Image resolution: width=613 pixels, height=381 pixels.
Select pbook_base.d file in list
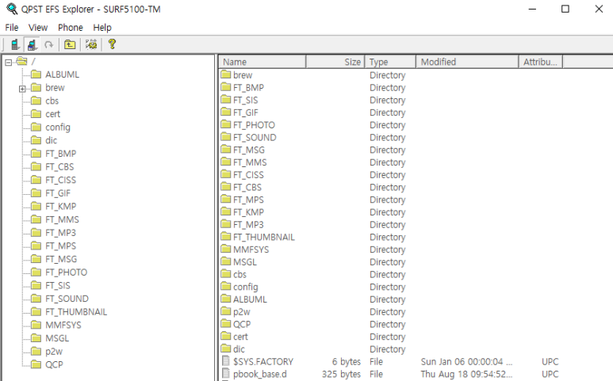(260, 375)
